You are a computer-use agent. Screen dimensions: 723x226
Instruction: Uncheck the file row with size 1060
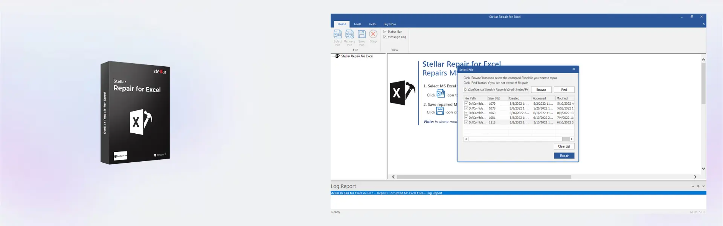tap(466, 113)
